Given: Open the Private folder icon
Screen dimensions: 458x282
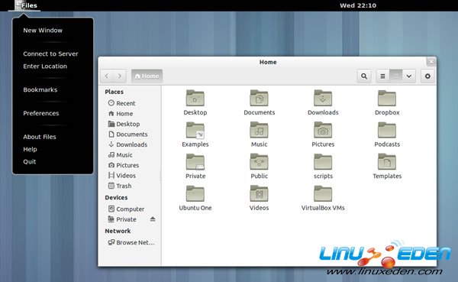Looking at the screenshot, I should tap(195, 162).
